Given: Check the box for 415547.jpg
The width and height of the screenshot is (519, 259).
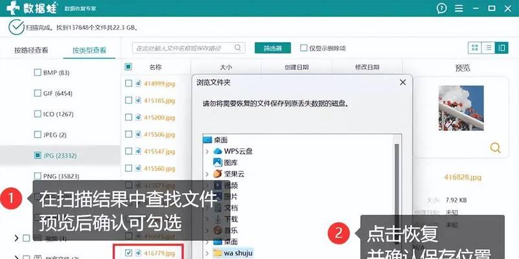Looking at the screenshot, I should pos(128,151).
